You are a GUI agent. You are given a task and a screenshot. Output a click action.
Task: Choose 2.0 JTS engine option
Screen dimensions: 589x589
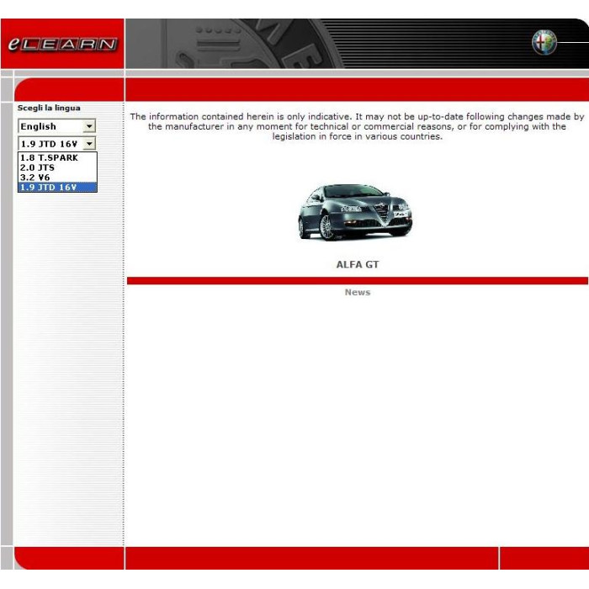(57, 167)
